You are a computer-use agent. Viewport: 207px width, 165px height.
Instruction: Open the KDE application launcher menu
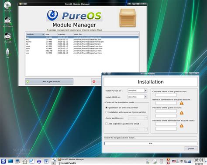point(3,161)
